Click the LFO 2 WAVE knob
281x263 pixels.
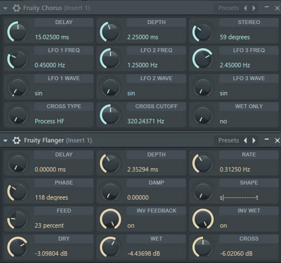point(110,87)
